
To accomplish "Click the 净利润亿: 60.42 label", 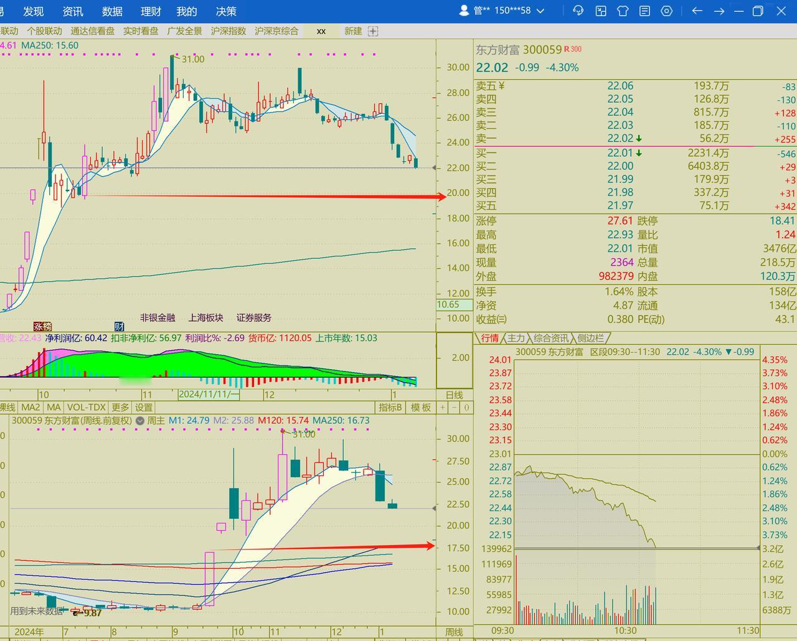I will tap(76, 338).
